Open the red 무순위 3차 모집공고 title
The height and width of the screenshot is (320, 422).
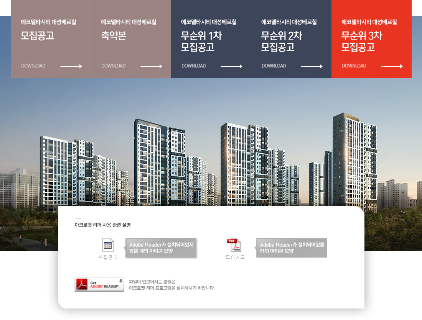click(x=361, y=41)
